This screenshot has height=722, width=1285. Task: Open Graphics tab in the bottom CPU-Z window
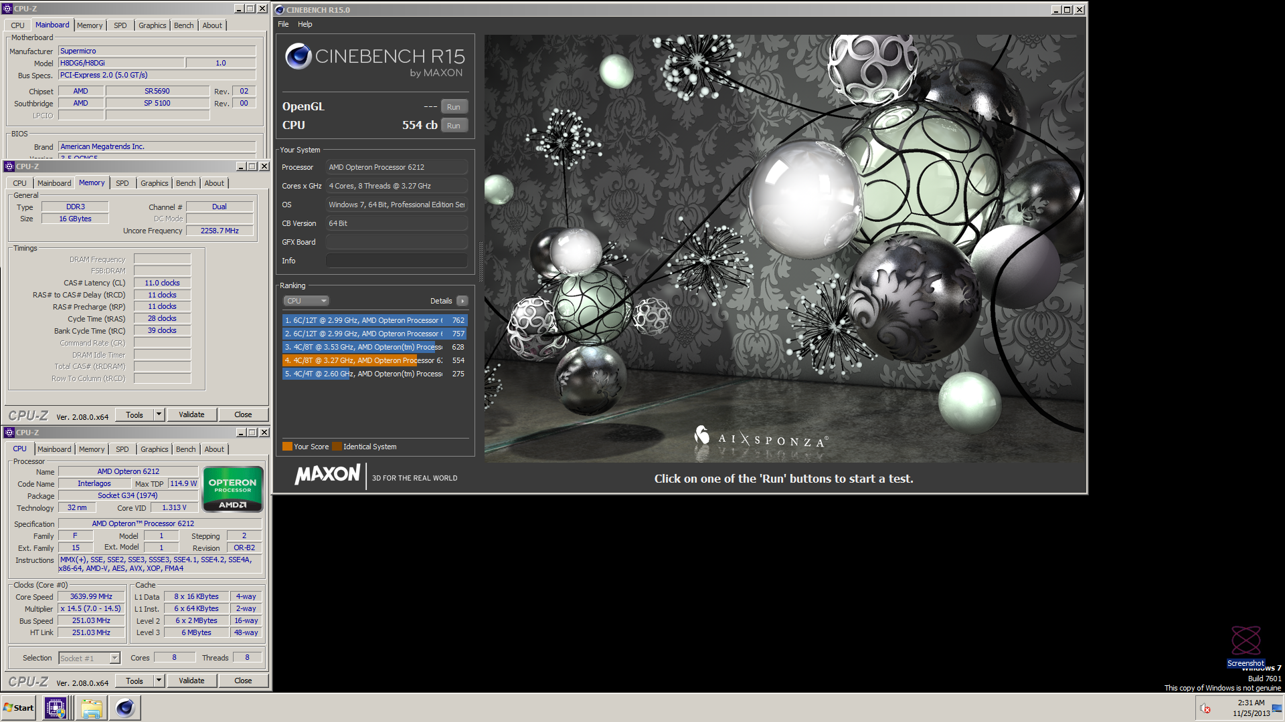pos(154,449)
